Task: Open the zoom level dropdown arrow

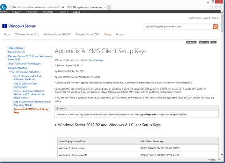Action: (219, 159)
